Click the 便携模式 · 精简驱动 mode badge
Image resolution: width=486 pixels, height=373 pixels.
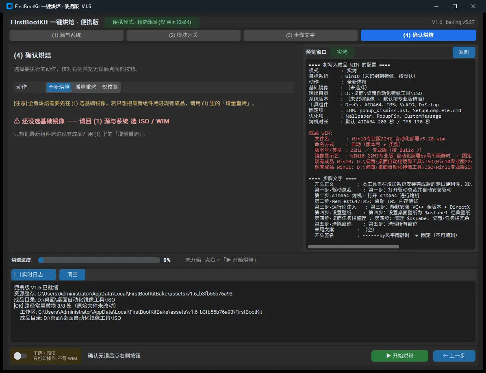coord(152,22)
